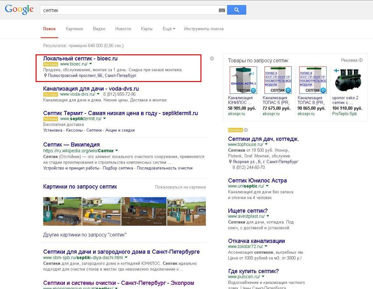Open the first septic image thumbnail
The width and height of the screenshot is (373, 289).
(x=62, y=211)
